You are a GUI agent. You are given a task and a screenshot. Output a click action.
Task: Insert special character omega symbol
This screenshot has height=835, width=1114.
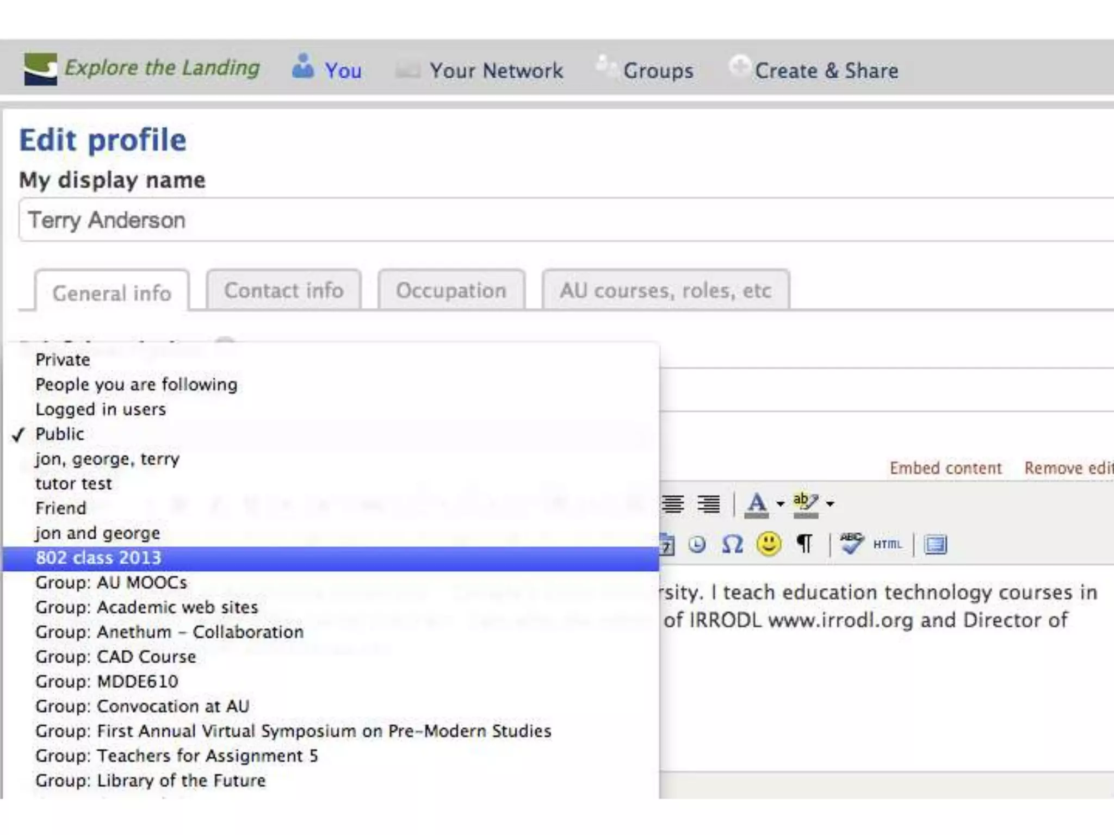732,544
